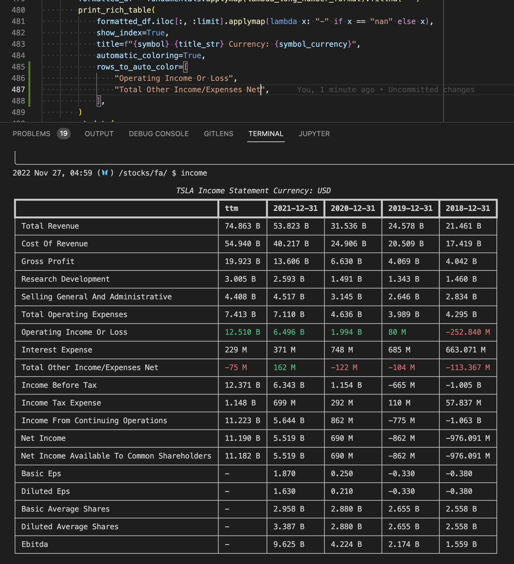
Task: Click the '2019-12-31' column header
Action: point(410,208)
